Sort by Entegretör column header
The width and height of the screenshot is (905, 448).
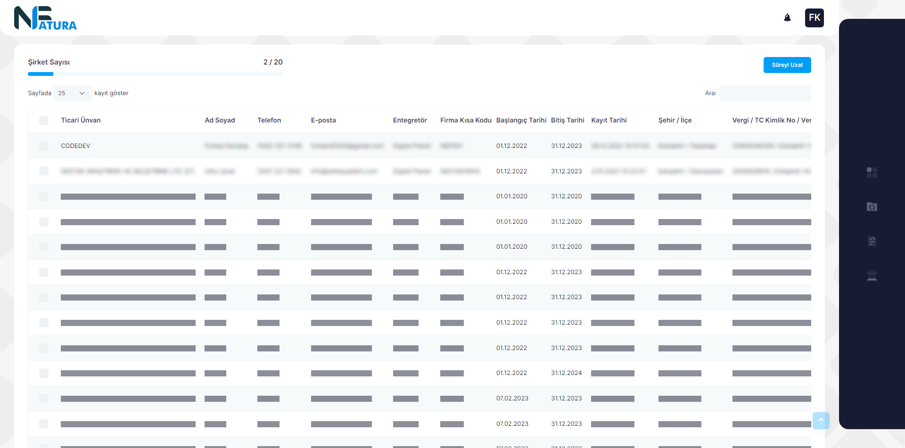(x=410, y=121)
